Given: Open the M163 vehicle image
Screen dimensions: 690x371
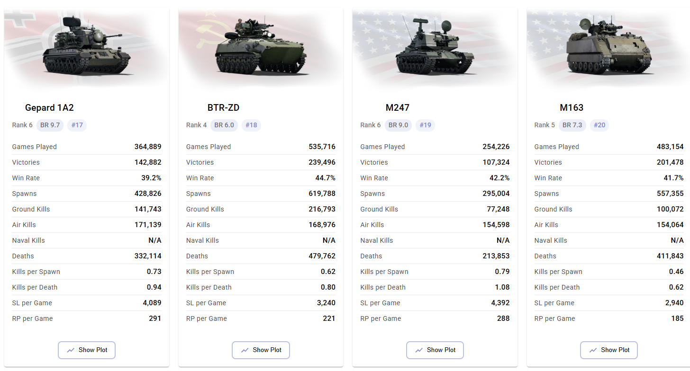Looking at the screenshot, I should point(609,47).
